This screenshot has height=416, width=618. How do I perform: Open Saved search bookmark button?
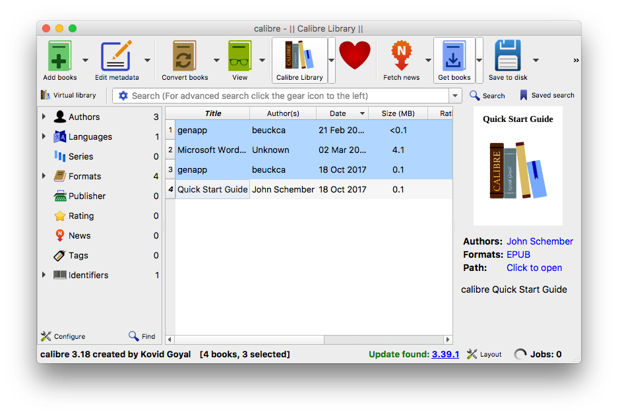click(x=547, y=96)
